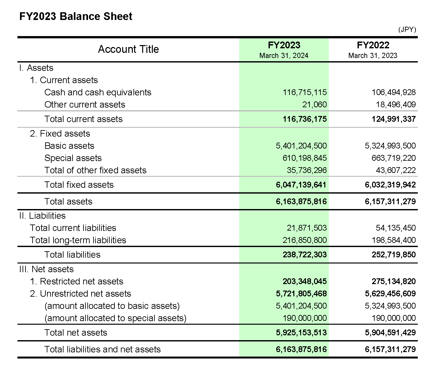Select the 'Total liabilities' row label
The width and height of the screenshot is (432, 373).
pos(73,255)
